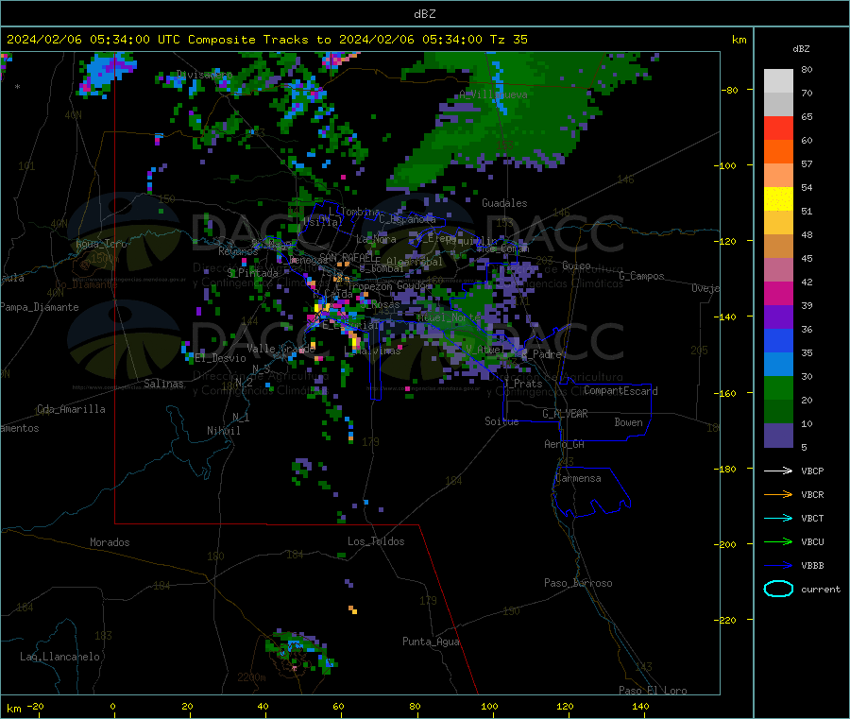Click the 'Lag.Llancanelo' map label
The width and height of the screenshot is (850, 719).
[60, 657]
